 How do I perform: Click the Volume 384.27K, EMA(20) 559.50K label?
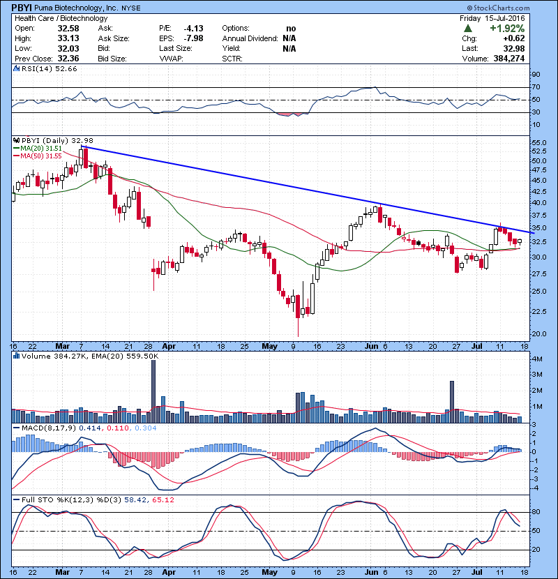point(90,356)
